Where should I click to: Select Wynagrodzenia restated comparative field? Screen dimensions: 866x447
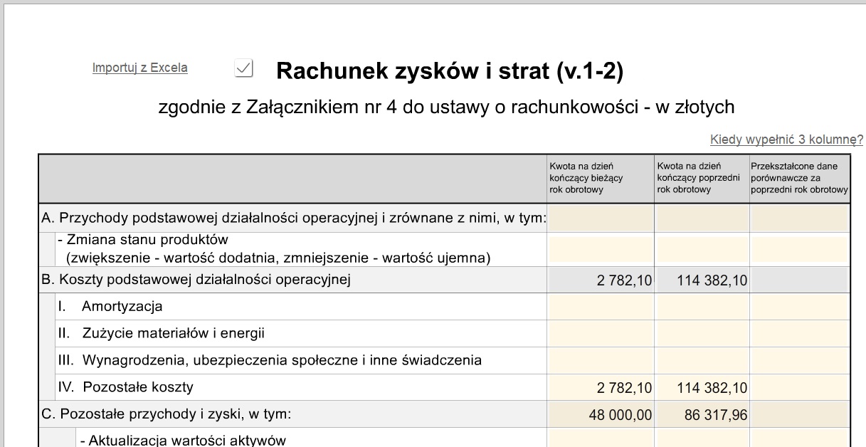point(800,361)
